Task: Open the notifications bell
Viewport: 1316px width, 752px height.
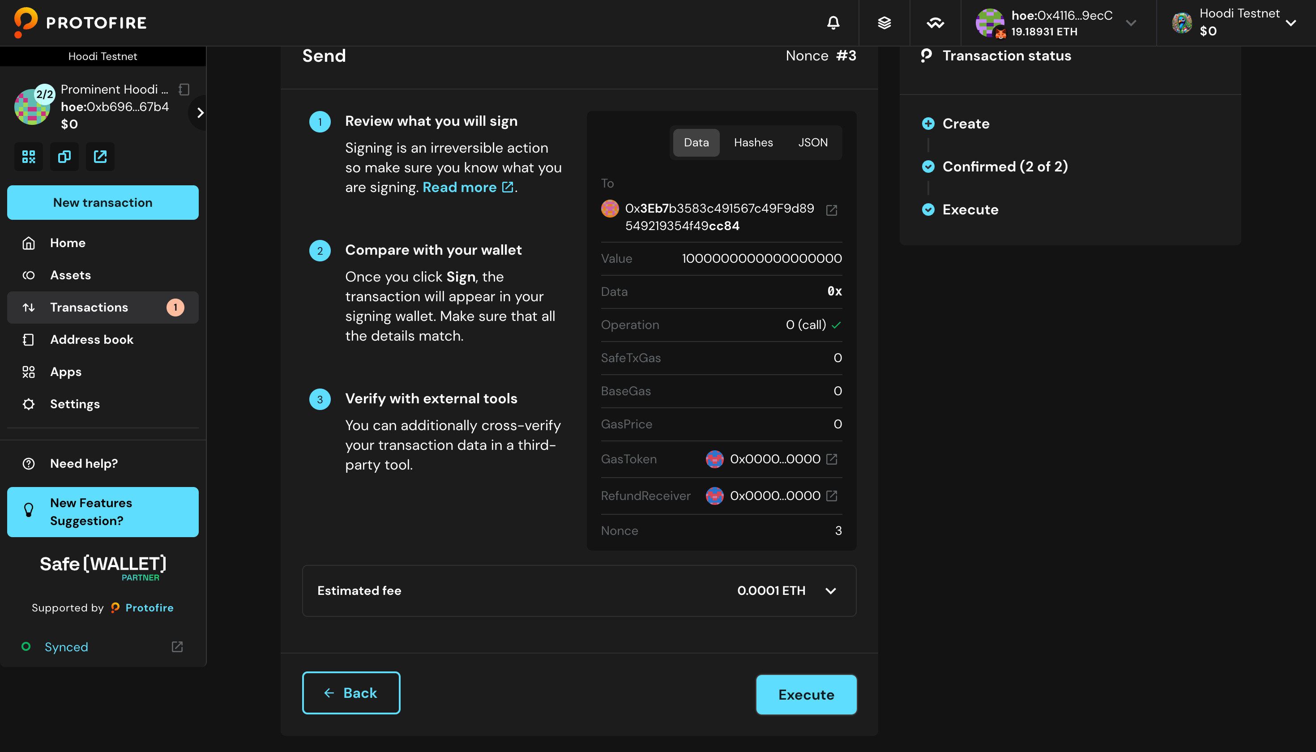Action: pos(833,23)
